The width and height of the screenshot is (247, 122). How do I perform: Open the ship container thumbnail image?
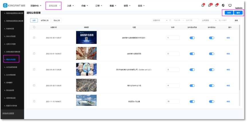coord(86,101)
